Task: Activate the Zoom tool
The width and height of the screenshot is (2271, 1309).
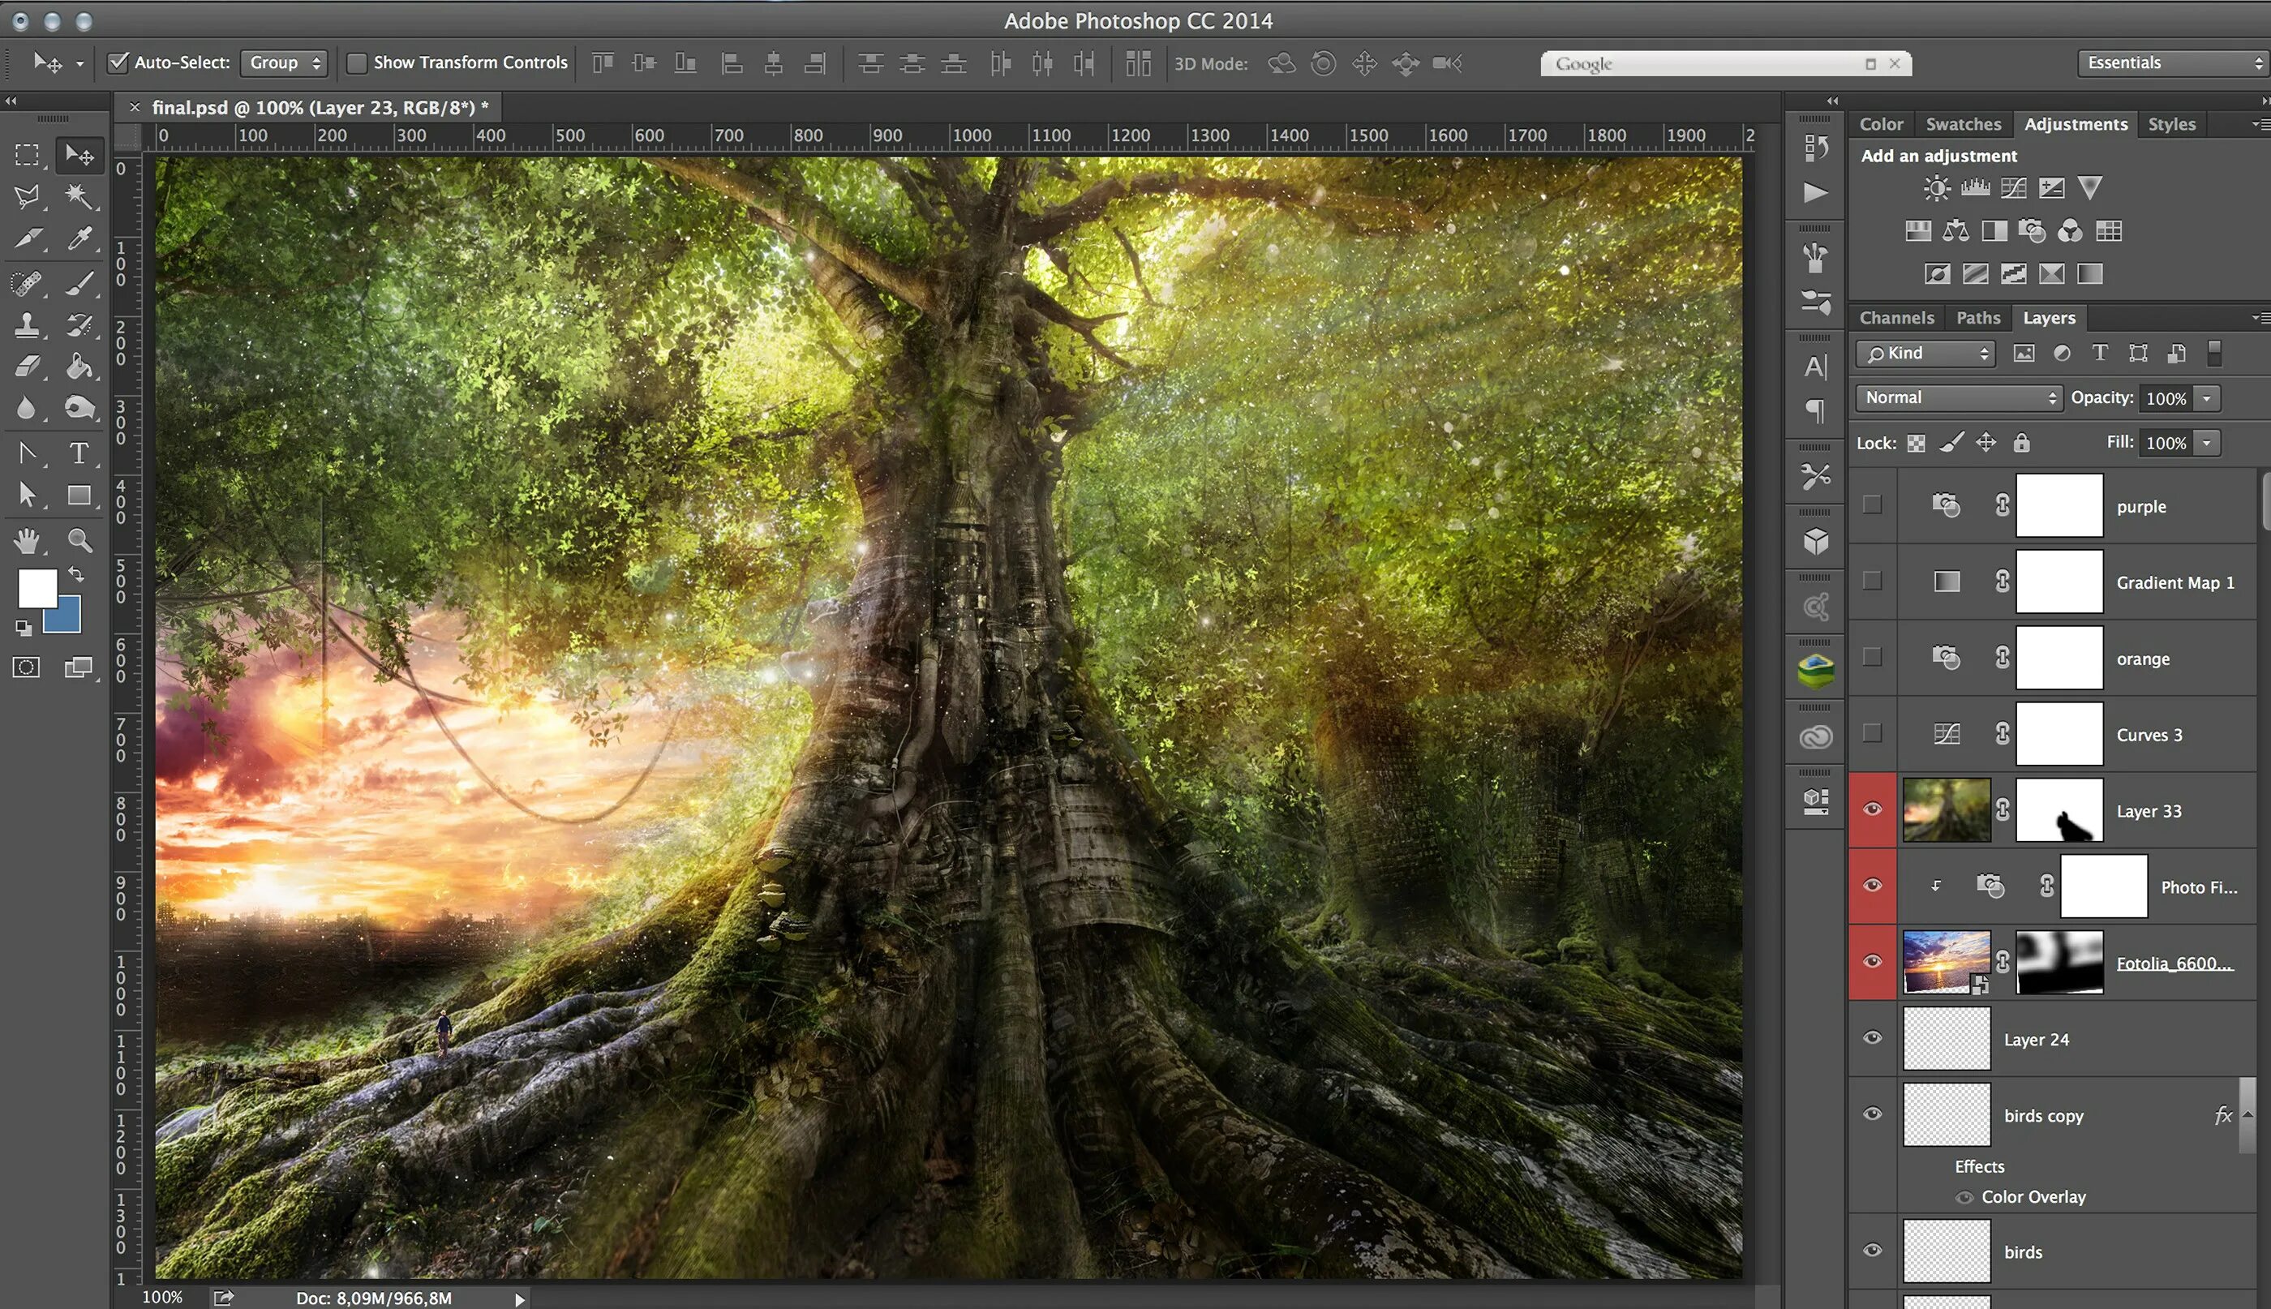Action: [x=80, y=540]
